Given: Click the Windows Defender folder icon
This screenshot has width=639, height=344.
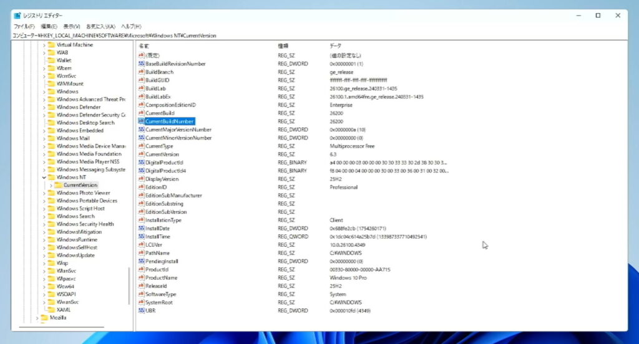Looking at the screenshot, I should pyautogui.click(x=51, y=107).
